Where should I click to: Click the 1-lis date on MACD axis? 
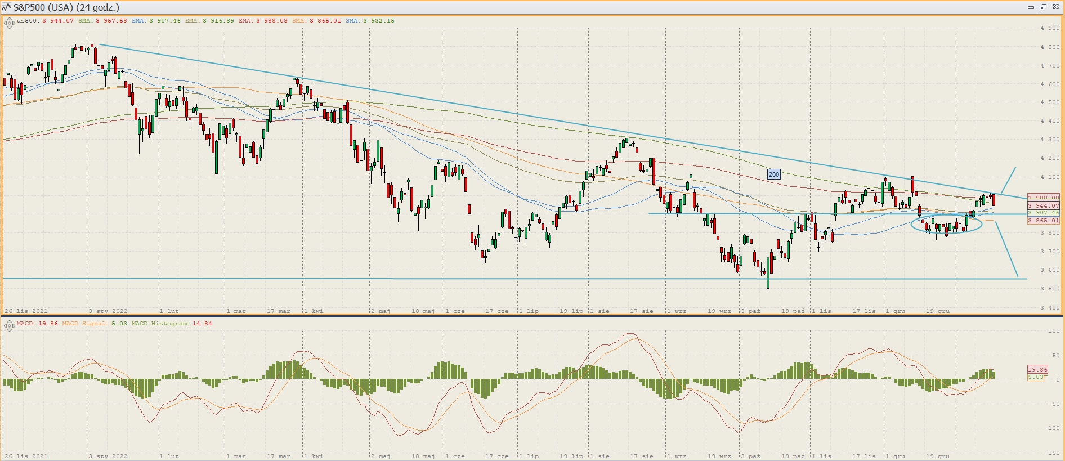click(x=821, y=456)
